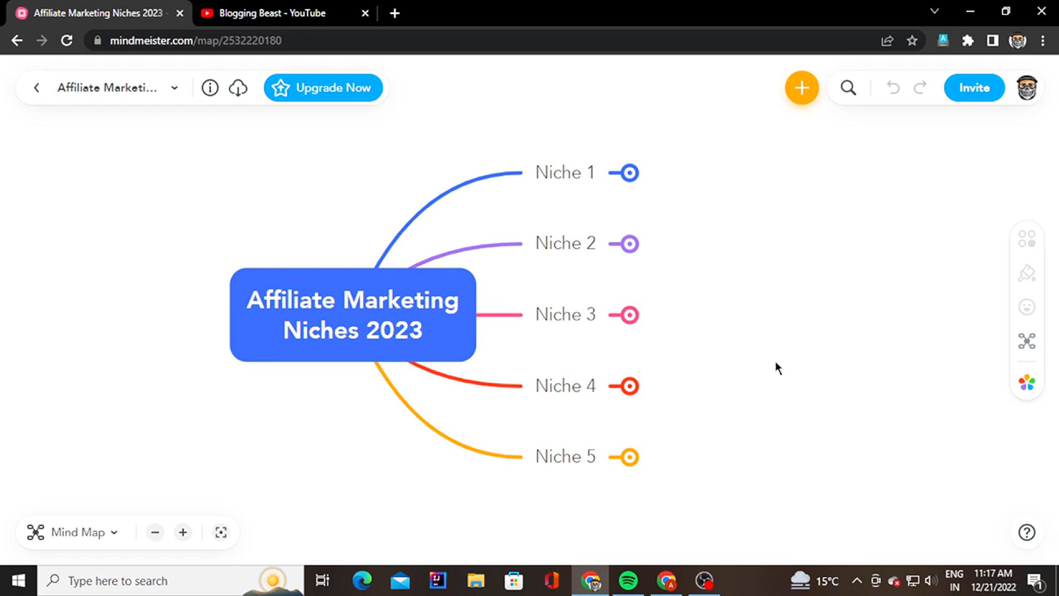Show hidden system tray icons

[857, 581]
